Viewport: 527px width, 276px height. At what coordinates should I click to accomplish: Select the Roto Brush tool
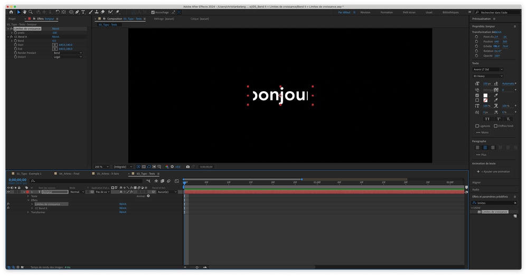point(110,12)
